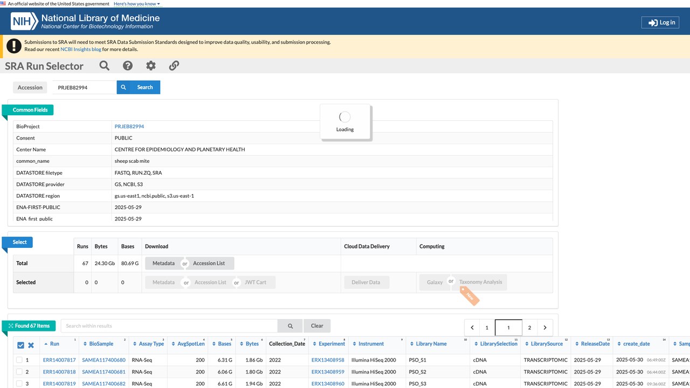The height and width of the screenshot is (388, 690).
Task: Click the NIH logo
Action: coord(25,22)
